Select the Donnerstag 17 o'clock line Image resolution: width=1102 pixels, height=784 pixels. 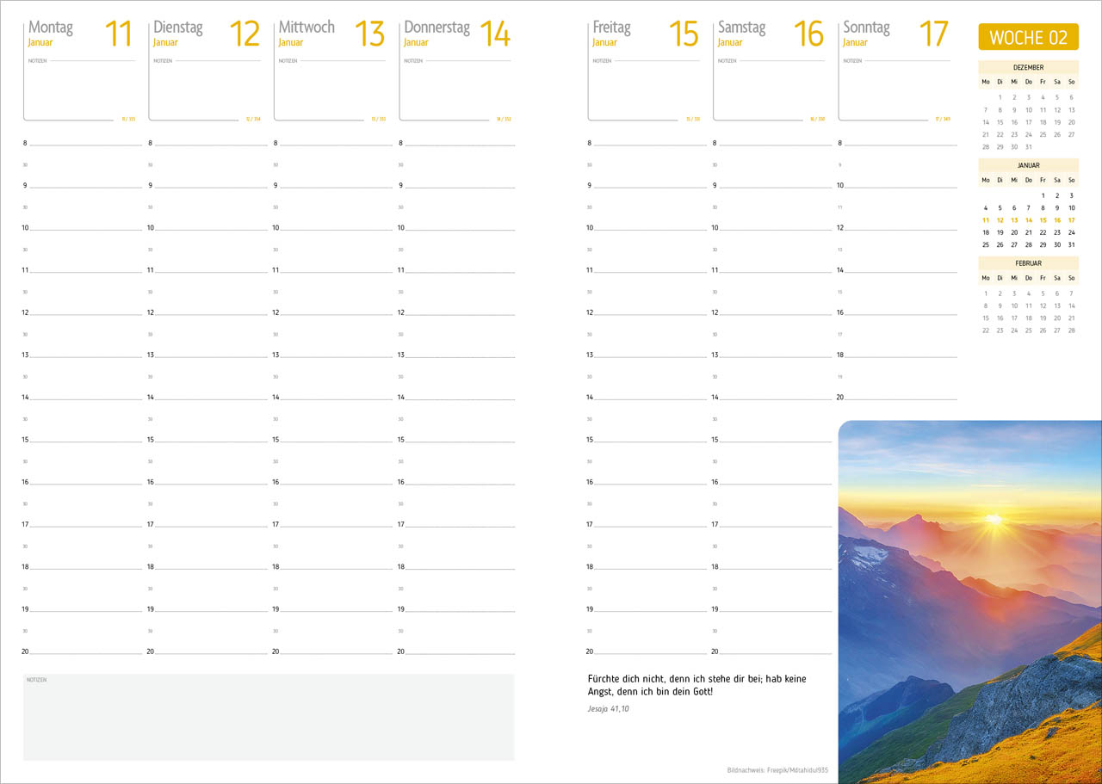(458, 524)
